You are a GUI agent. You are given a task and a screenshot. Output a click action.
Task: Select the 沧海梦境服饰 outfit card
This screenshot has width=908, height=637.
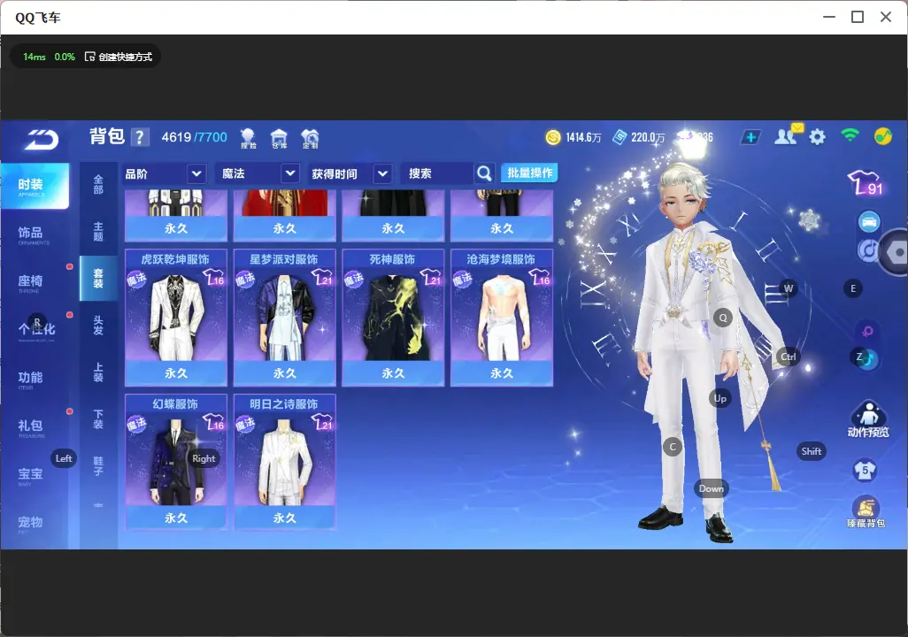[x=502, y=318]
